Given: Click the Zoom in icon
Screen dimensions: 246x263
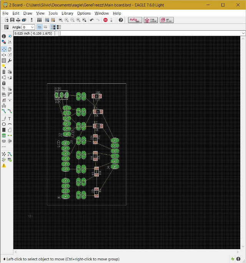Looking at the screenshot, I should (66, 20).
